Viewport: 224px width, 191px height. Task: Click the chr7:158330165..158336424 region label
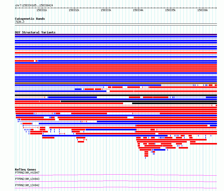pyautogui.click(x=34, y=5)
